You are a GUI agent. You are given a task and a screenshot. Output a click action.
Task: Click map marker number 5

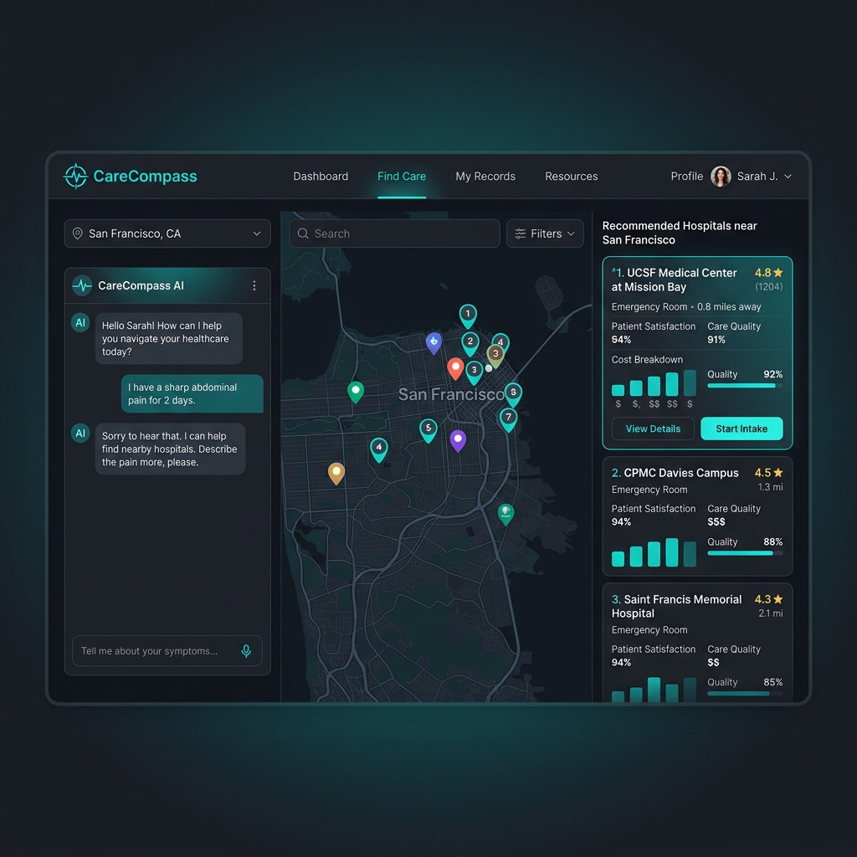click(x=428, y=430)
